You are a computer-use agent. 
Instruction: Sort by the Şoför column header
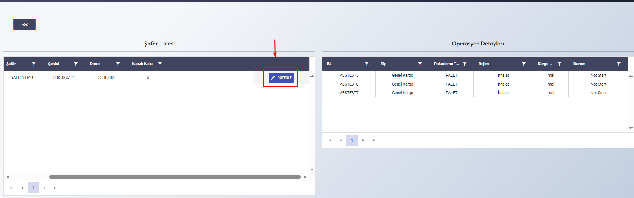pos(11,64)
